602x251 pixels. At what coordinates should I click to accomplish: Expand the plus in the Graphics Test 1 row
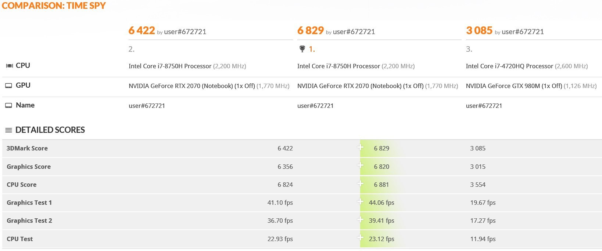(361, 202)
